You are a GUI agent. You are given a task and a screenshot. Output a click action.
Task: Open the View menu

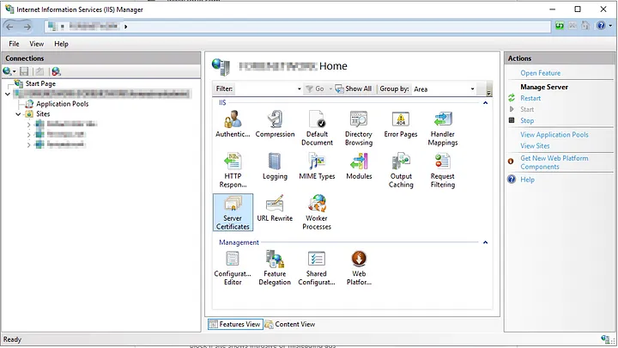(37, 44)
